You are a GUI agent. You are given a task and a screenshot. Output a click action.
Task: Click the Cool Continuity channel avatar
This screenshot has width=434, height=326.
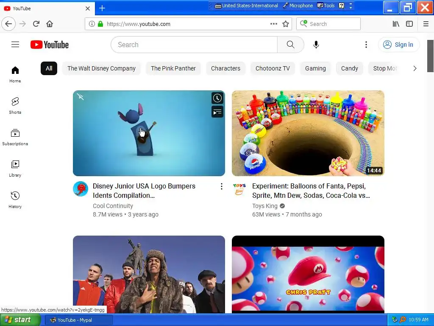click(x=81, y=189)
